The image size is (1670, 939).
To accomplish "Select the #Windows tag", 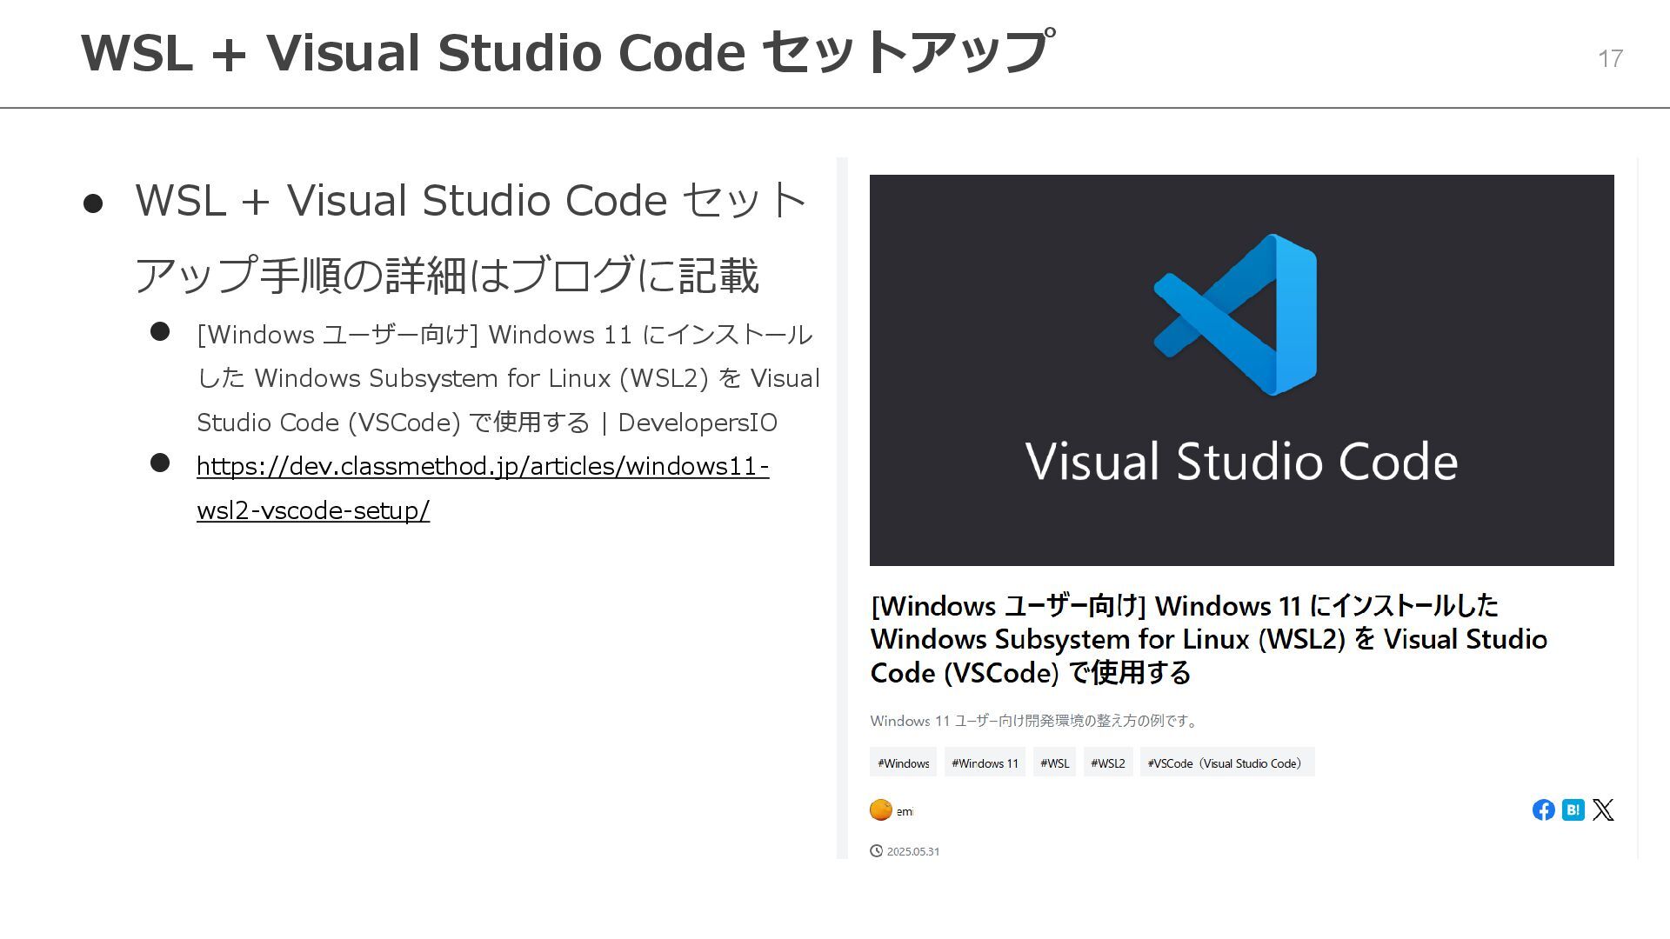I will [x=903, y=763].
